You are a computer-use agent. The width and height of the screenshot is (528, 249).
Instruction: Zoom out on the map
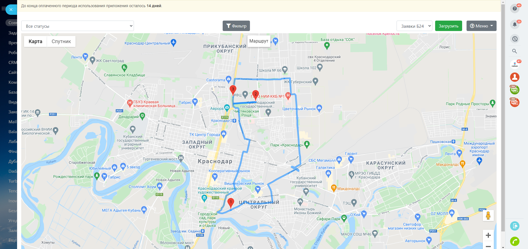coord(488,246)
